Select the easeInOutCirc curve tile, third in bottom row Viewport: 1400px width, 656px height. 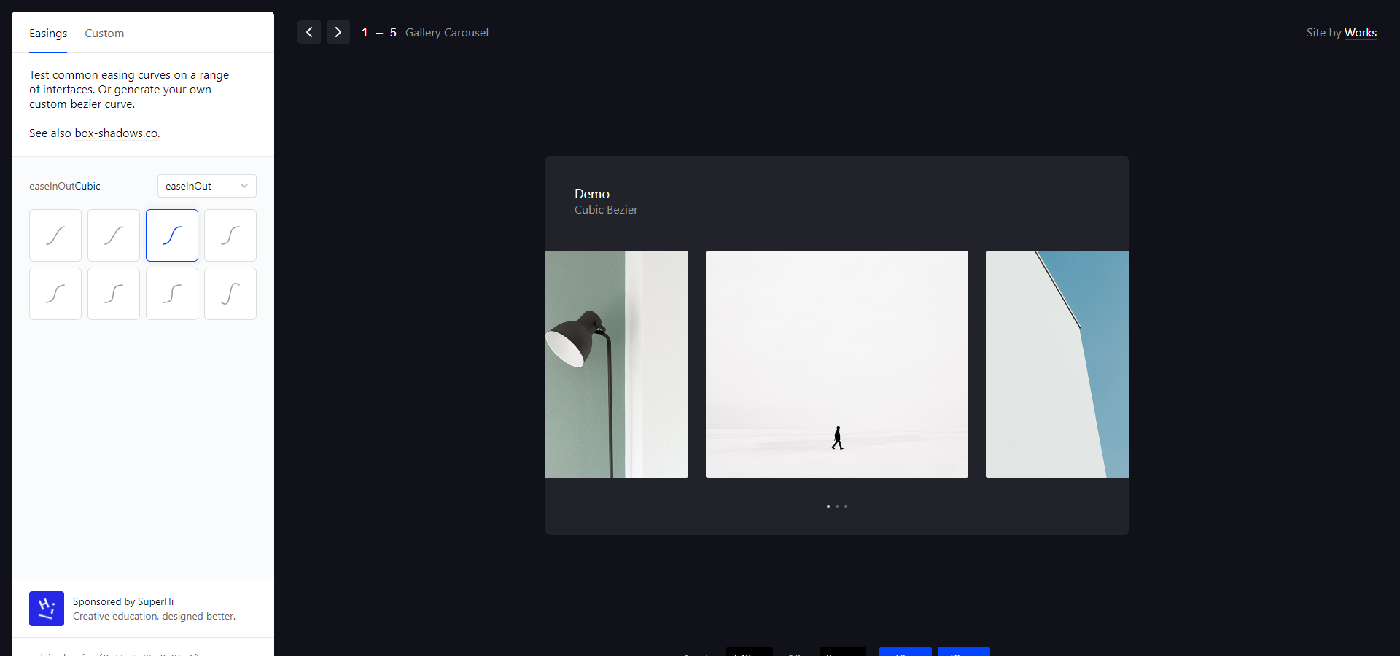(172, 294)
